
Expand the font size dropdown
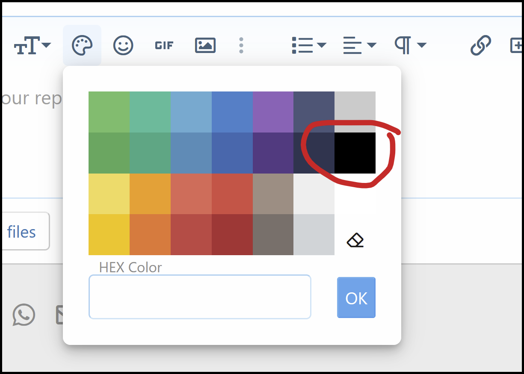click(x=33, y=45)
